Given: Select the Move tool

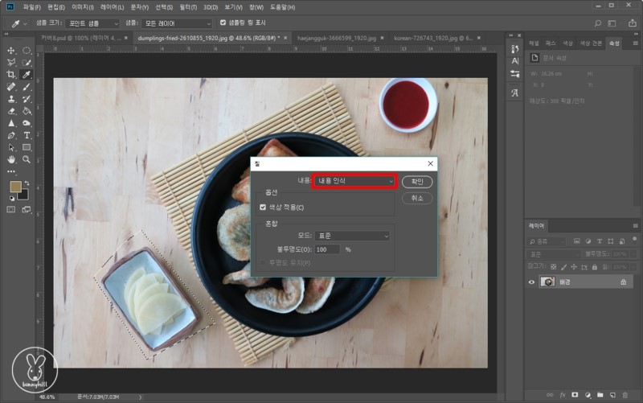Looking at the screenshot, I should click(x=11, y=50).
